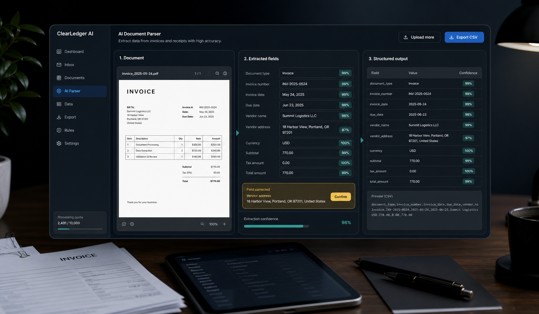Screen dimensions: 539x314
Task: Click the subtotal cell in Structured output
Action: tap(375, 161)
